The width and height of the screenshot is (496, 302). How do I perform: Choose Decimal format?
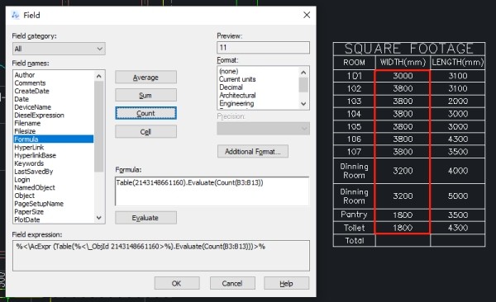[x=231, y=87]
